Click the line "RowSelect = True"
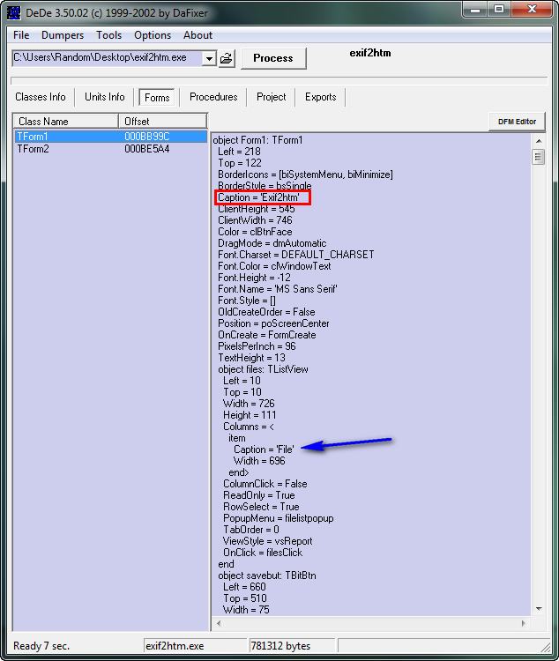 click(x=261, y=507)
